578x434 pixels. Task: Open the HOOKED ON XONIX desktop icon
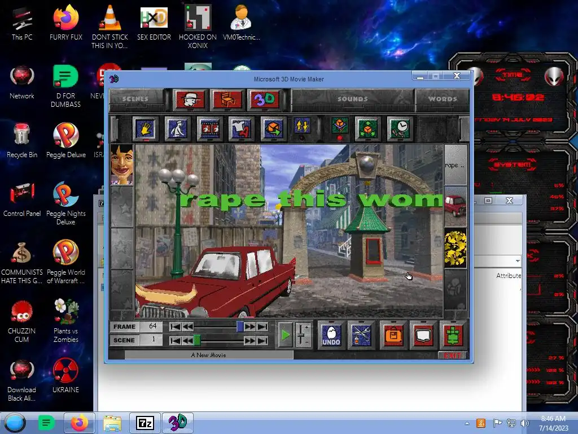tap(198, 27)
